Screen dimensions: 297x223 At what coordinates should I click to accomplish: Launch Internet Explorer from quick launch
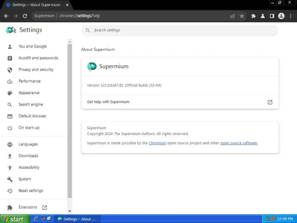click(x=36, y=219)
